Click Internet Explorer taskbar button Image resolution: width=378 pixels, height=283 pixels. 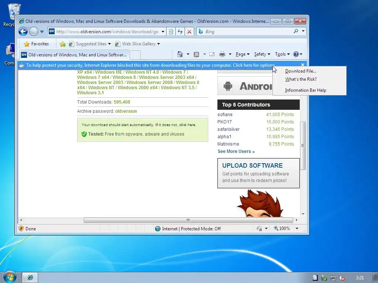pyautogui.click(x=30, y=278)
